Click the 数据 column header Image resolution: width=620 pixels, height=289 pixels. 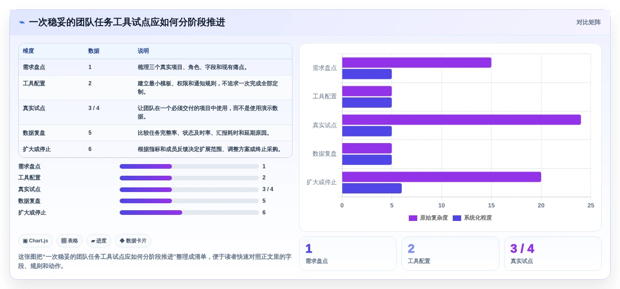pyautogui.click(x=94, y=51)
